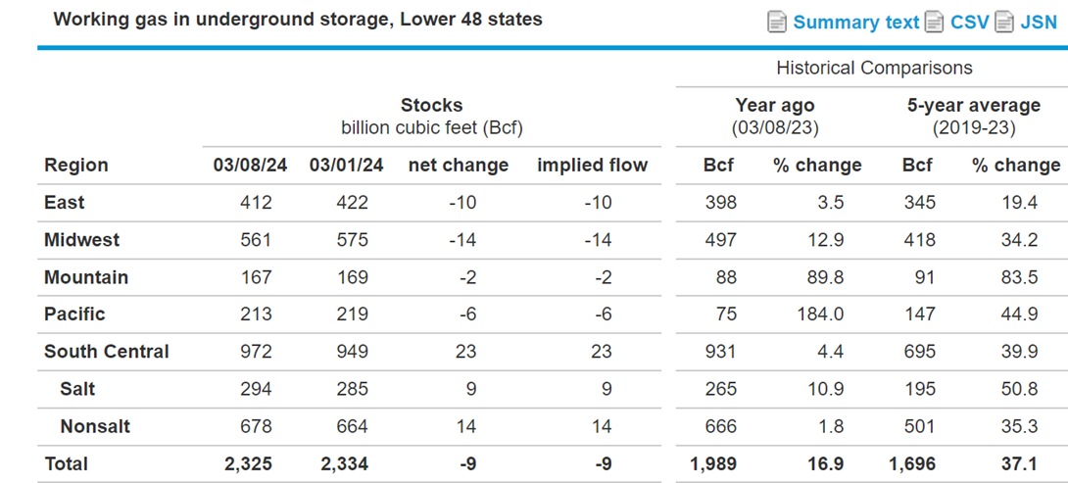Select the implied flow column header
This screenshot has width=1068, height=483.
[593, 166]
